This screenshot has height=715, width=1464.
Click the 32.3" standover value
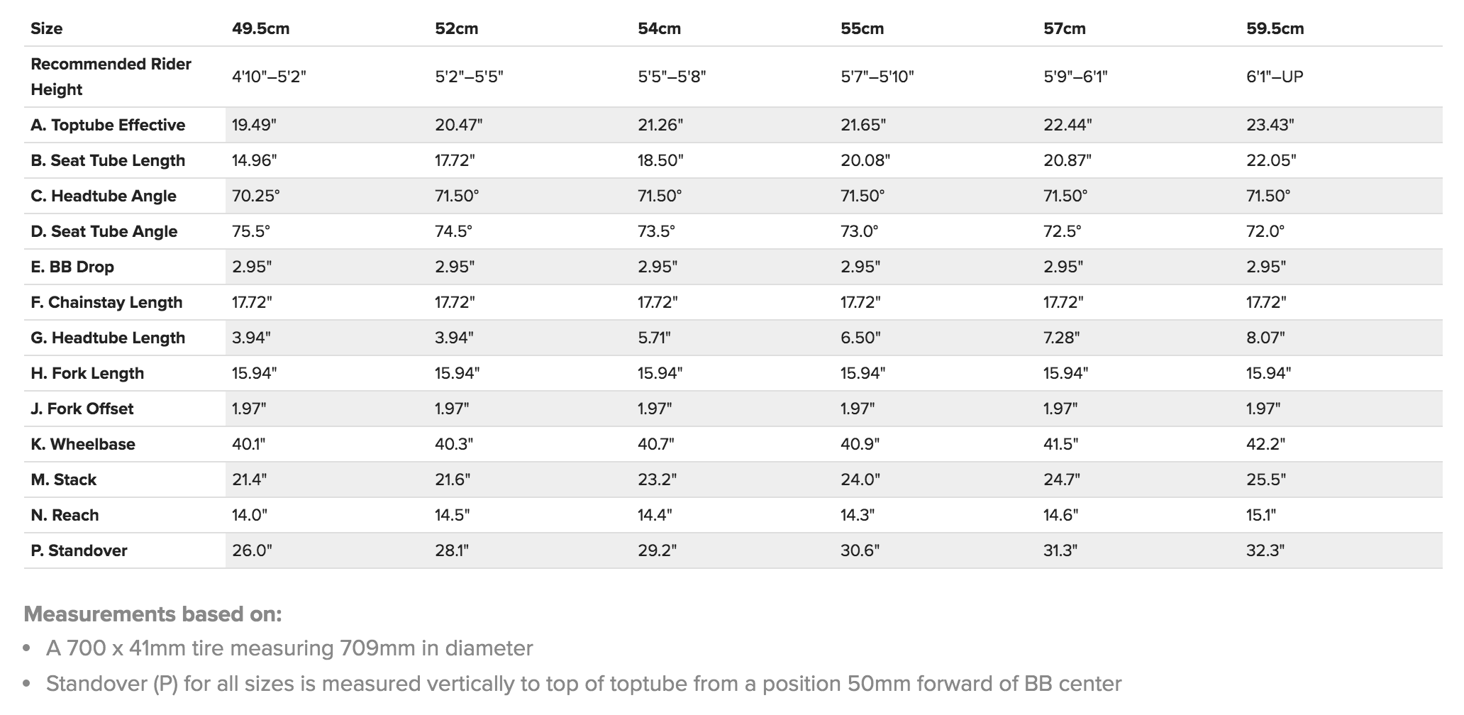pos(1265,551)
